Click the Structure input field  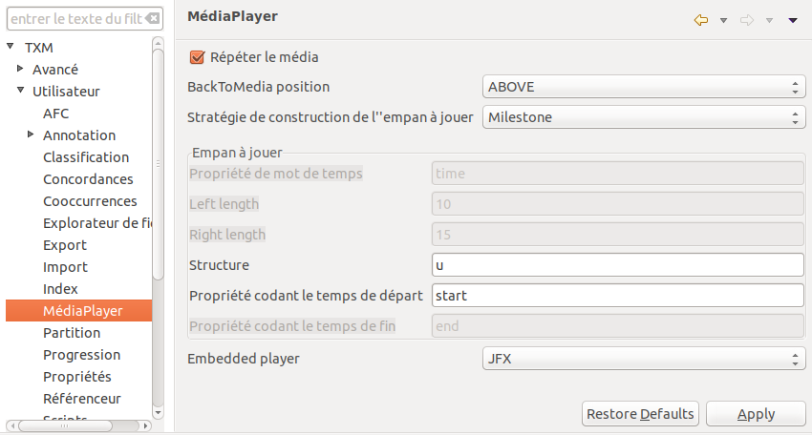[x=616, y=264]
